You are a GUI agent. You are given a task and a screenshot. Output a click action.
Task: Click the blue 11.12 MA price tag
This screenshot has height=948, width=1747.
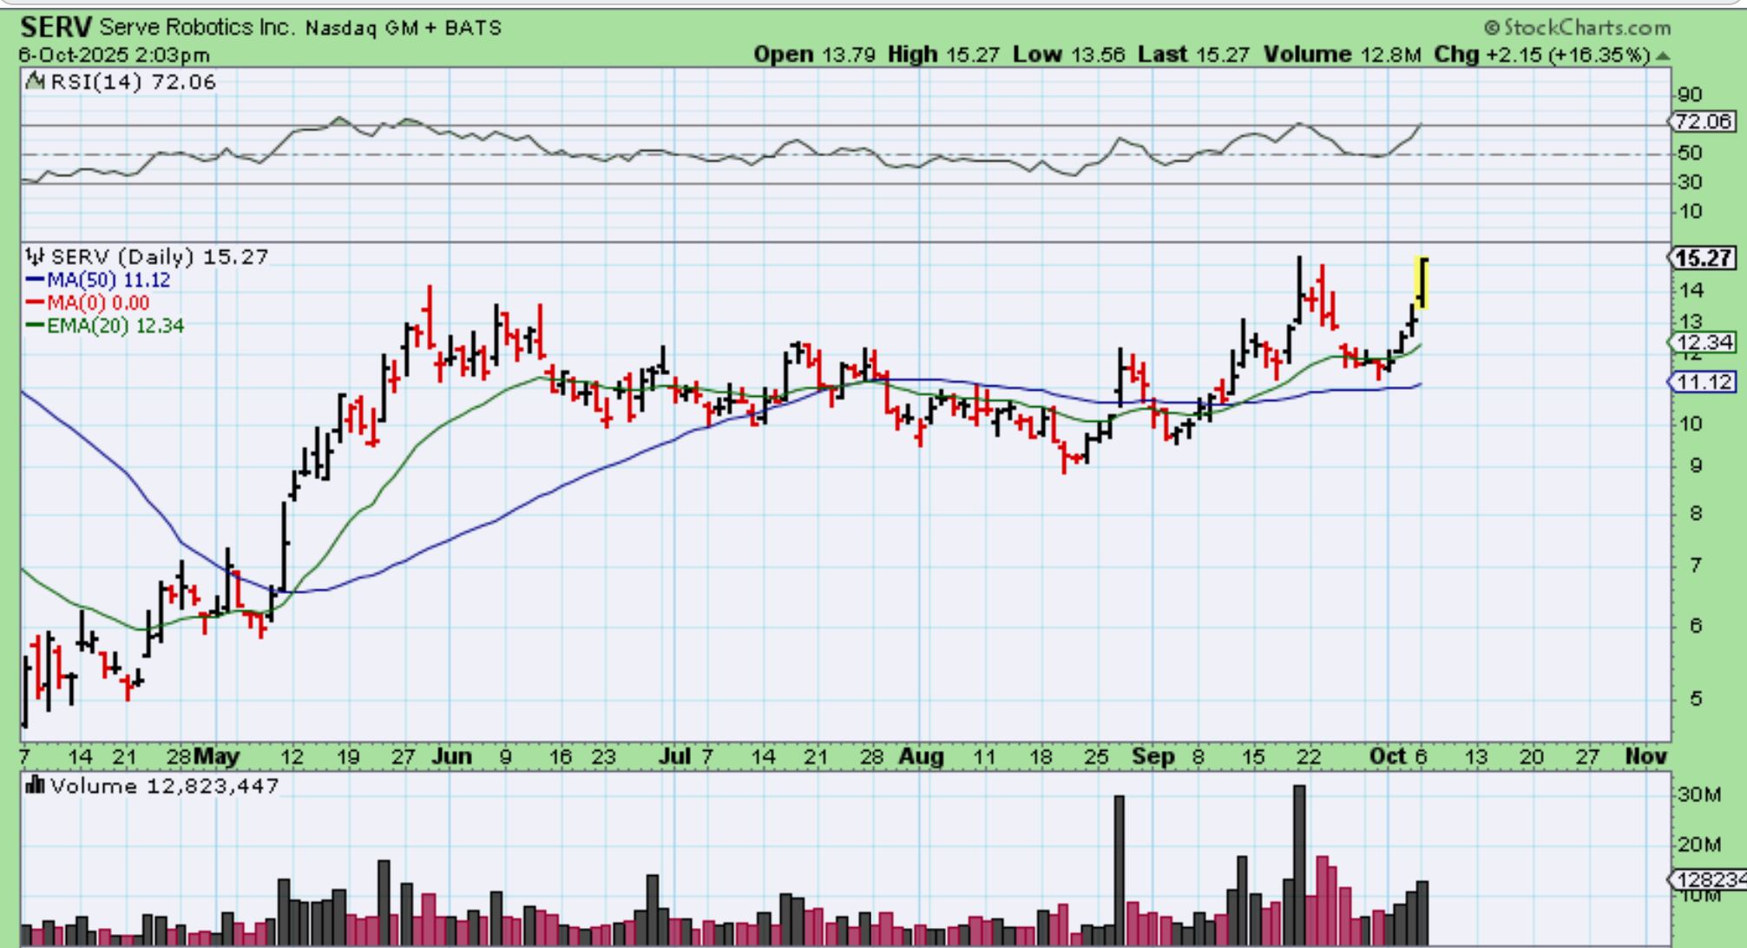(1704, 382)
